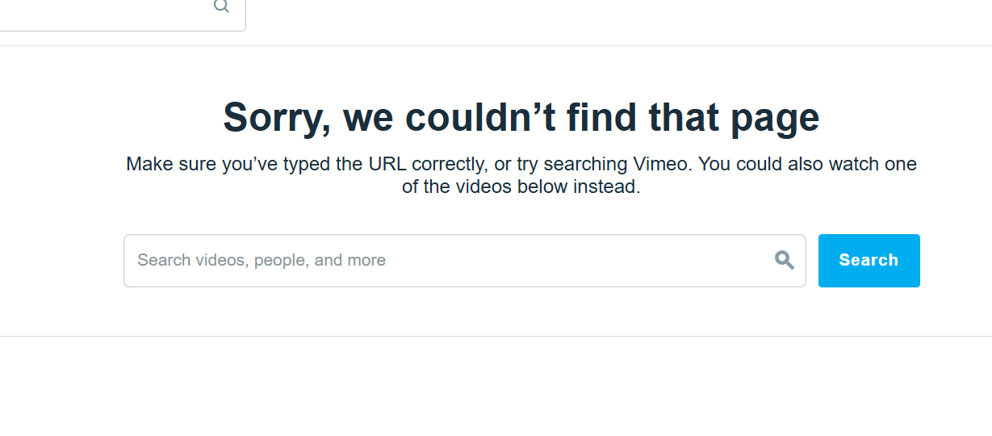Click the "Sorry, we couldn't find that page" heading
992x436 pixels.
pos(521,117)
